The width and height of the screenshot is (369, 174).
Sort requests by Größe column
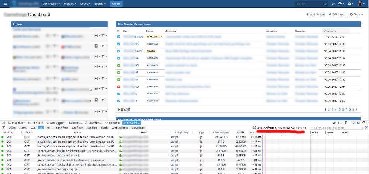pyautogui.click(x=241, y=133)
